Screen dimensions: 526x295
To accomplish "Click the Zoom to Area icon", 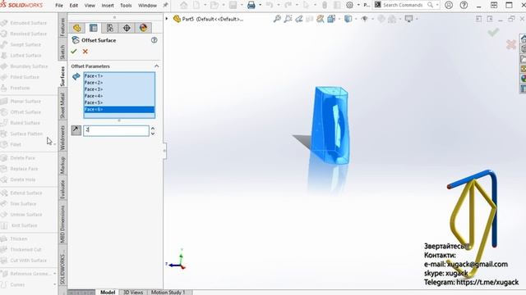I will (x=288, y=19).
